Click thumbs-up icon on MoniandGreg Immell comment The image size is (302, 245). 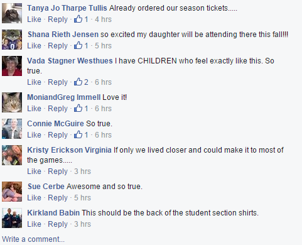pyautogui.click(x=78, y=108)
